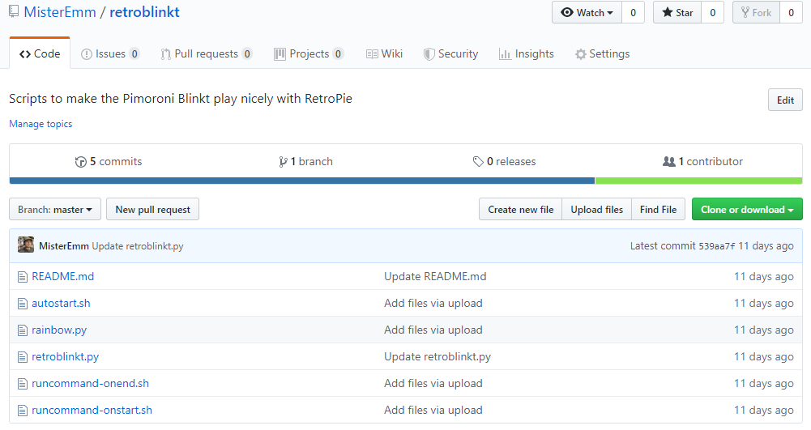Open MisterEmm owner link in header
This screenshot has height=430, width=811.
tap(60, 12)
